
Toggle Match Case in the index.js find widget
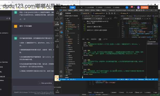click(x=136, y=19)
